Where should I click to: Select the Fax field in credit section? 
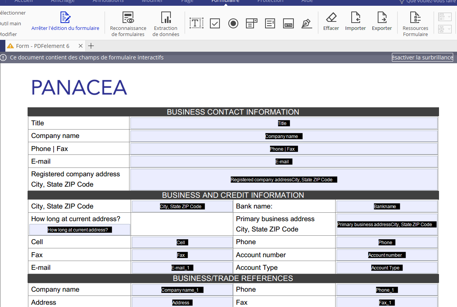[182, 255]
